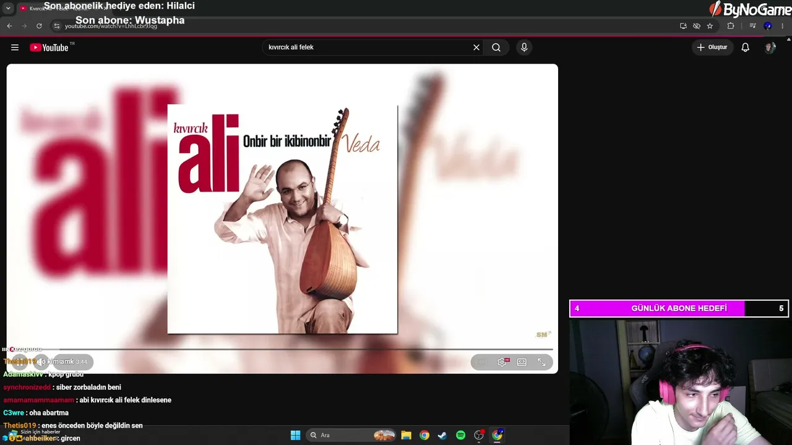
Task: Launch Steam from the taskbar
Action: tap(442, 435)
